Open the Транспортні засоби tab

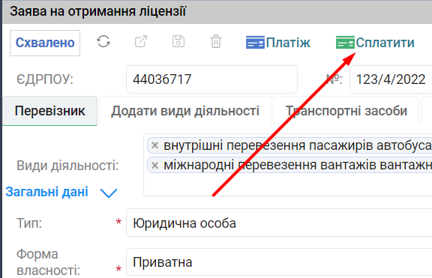(x=346, y=111)
